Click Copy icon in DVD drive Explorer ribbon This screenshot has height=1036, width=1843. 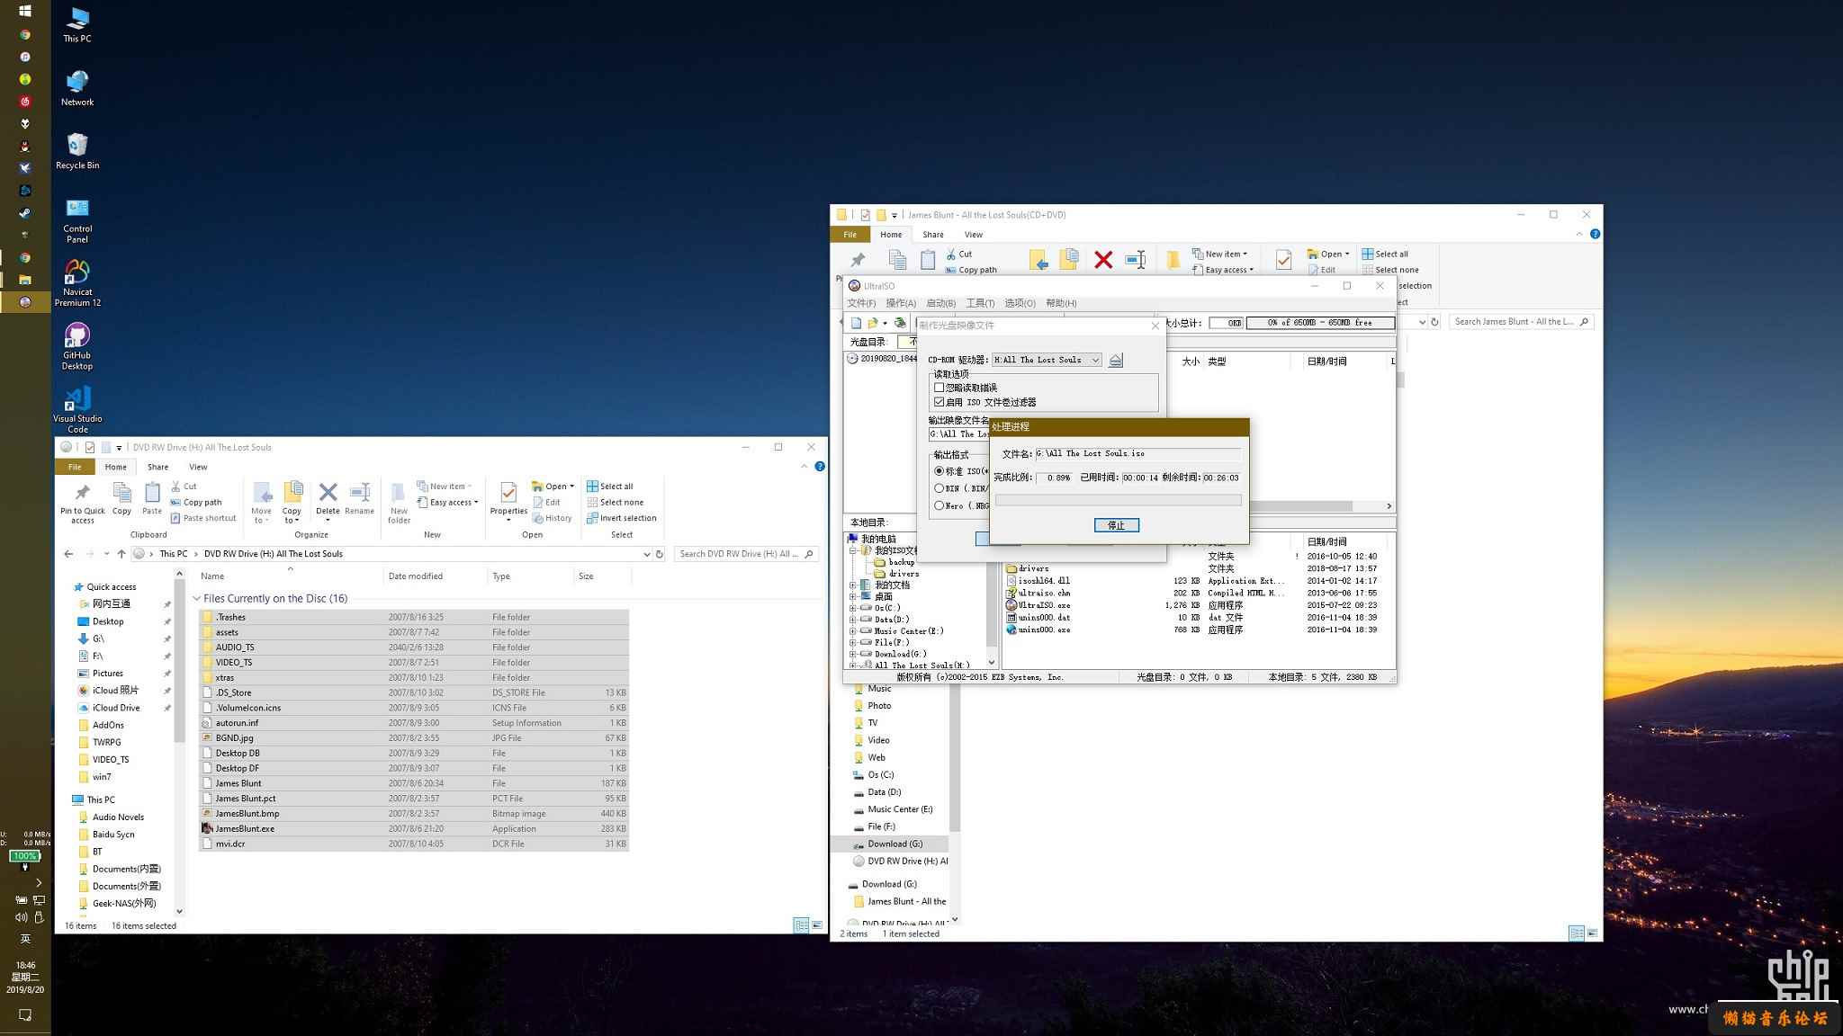coord(121,498)
